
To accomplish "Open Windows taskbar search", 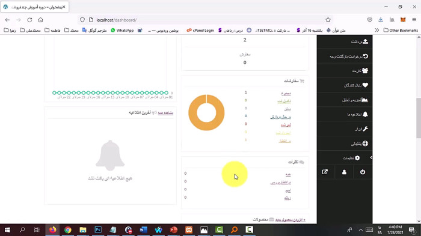I will [x=22, y=230].
